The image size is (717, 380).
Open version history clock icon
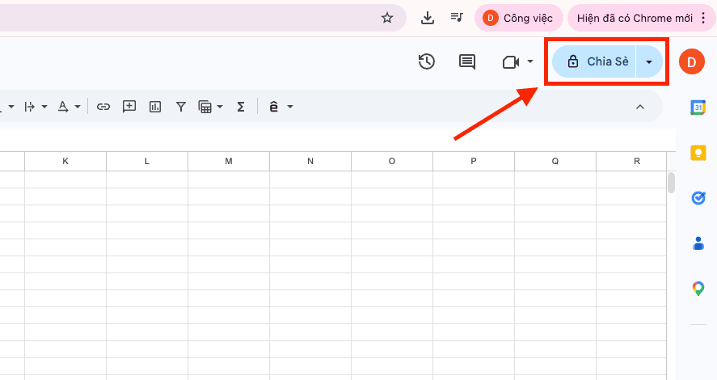tap(426, 61)
